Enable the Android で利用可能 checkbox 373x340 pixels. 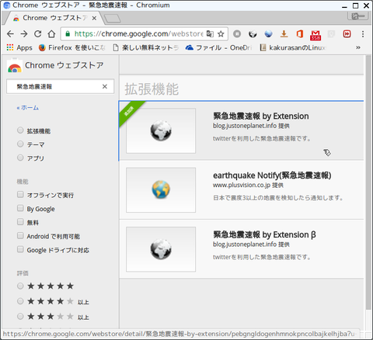coord(20,235)
